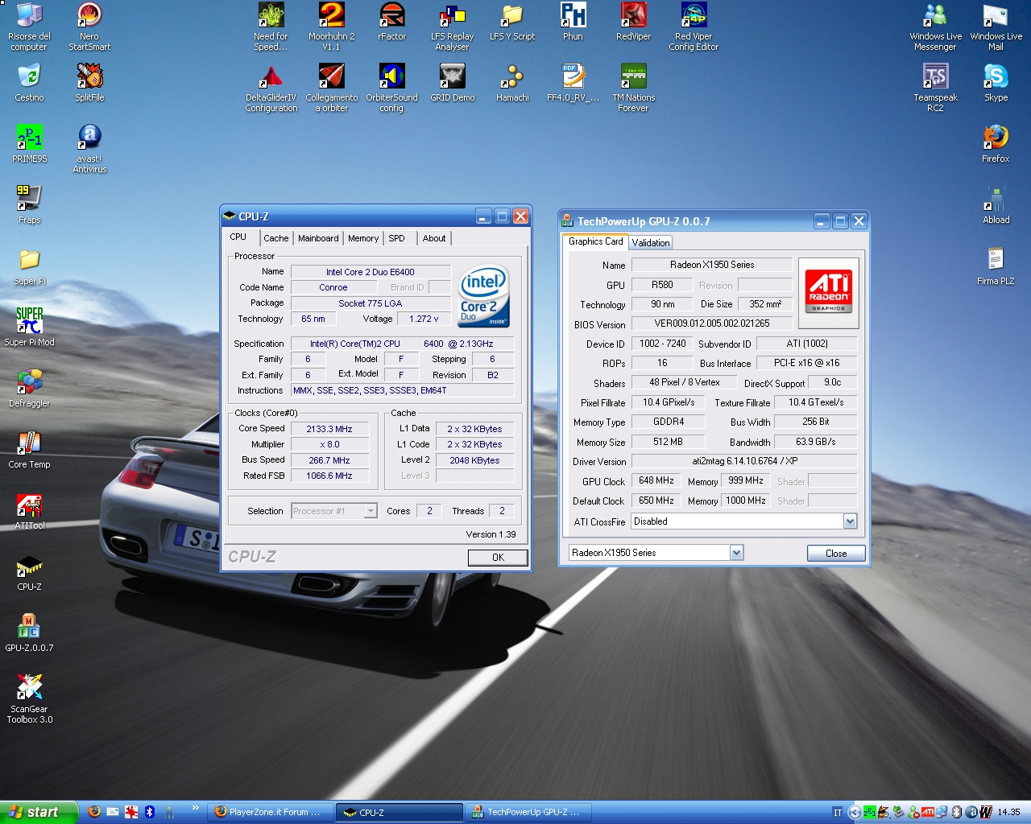Switch to the SPD tab in CPU-Z
The width and height of the screenshot is (1031, 824).
pyautogui.click(x=396, y=238)
